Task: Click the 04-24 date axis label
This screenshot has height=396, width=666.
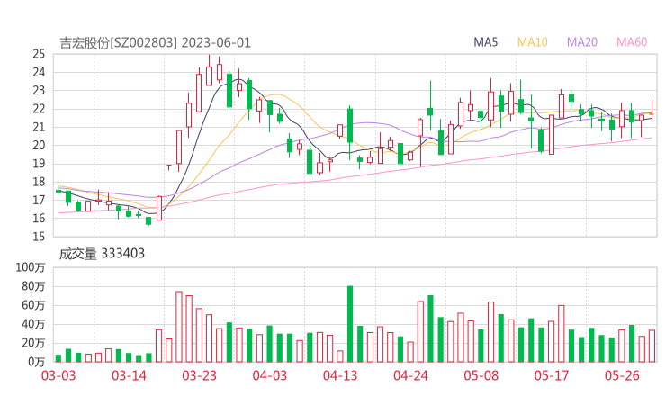Action: (410, 375)
